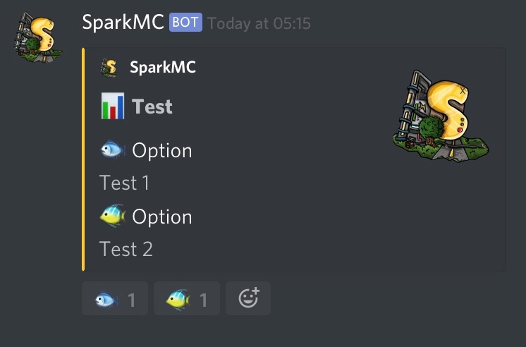Open the SparkMC embed author name
This screenshot has width=526, height=347.
click(163, 67)
